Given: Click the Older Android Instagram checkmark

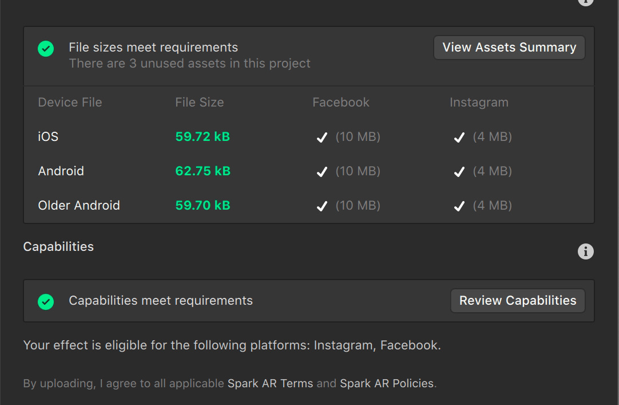Looking at the screenshot, I should coord(459,206).
